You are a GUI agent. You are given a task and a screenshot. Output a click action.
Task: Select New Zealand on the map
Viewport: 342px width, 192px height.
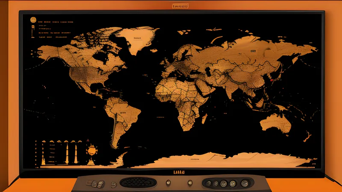[307, 137]
